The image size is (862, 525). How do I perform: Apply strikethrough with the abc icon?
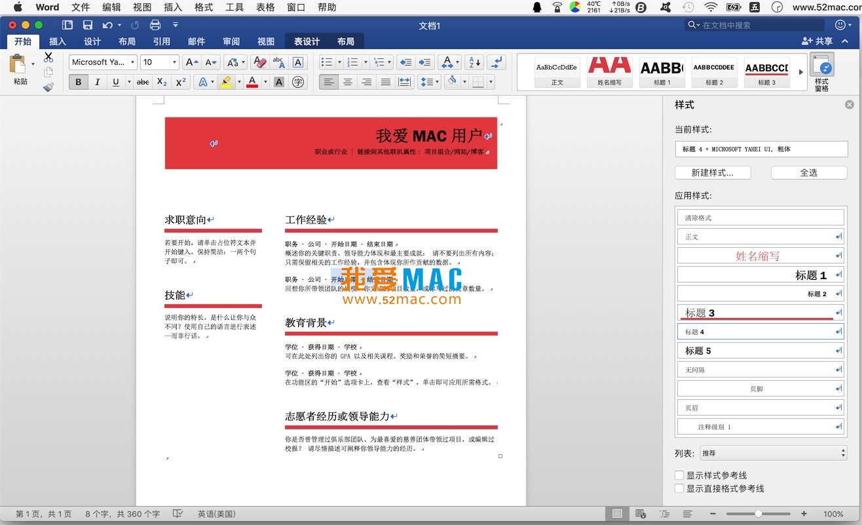click(142, 82)
